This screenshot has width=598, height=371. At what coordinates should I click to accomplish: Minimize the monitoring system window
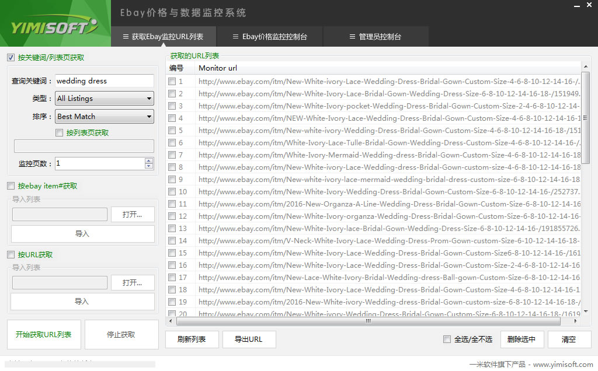coord(577,6)
